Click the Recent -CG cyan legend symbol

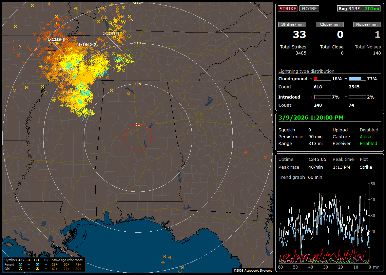tap(21, 264)
